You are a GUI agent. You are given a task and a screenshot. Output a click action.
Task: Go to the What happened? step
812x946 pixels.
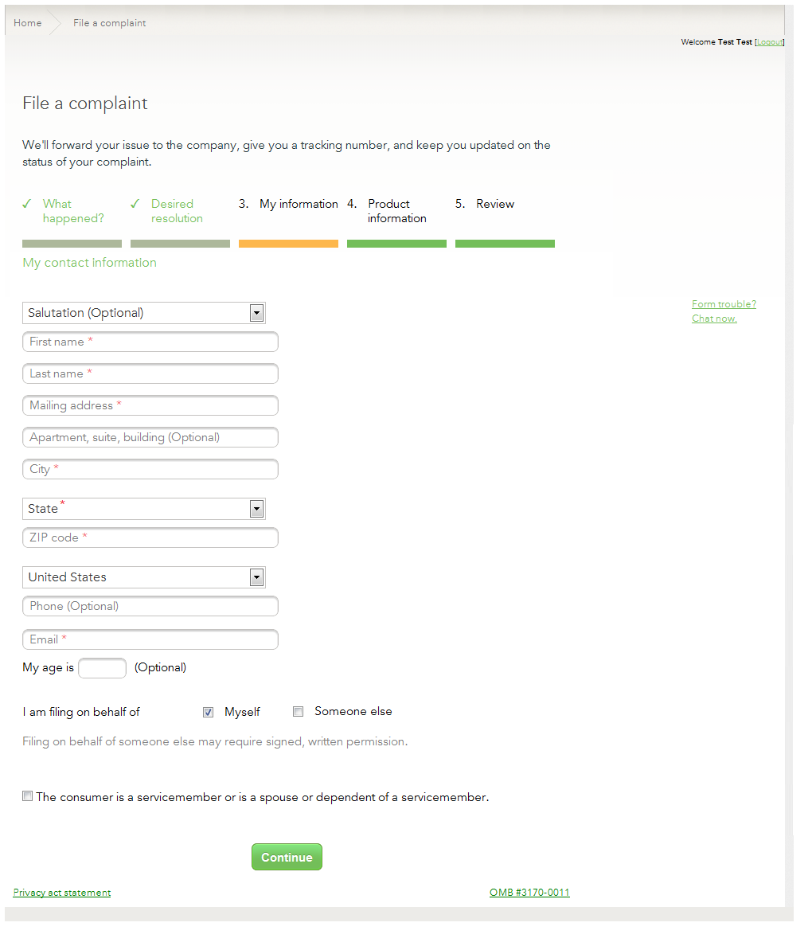[x=72, y=211]
